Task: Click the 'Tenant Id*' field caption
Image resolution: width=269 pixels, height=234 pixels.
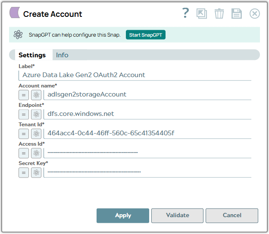Action: pos(31,125)
